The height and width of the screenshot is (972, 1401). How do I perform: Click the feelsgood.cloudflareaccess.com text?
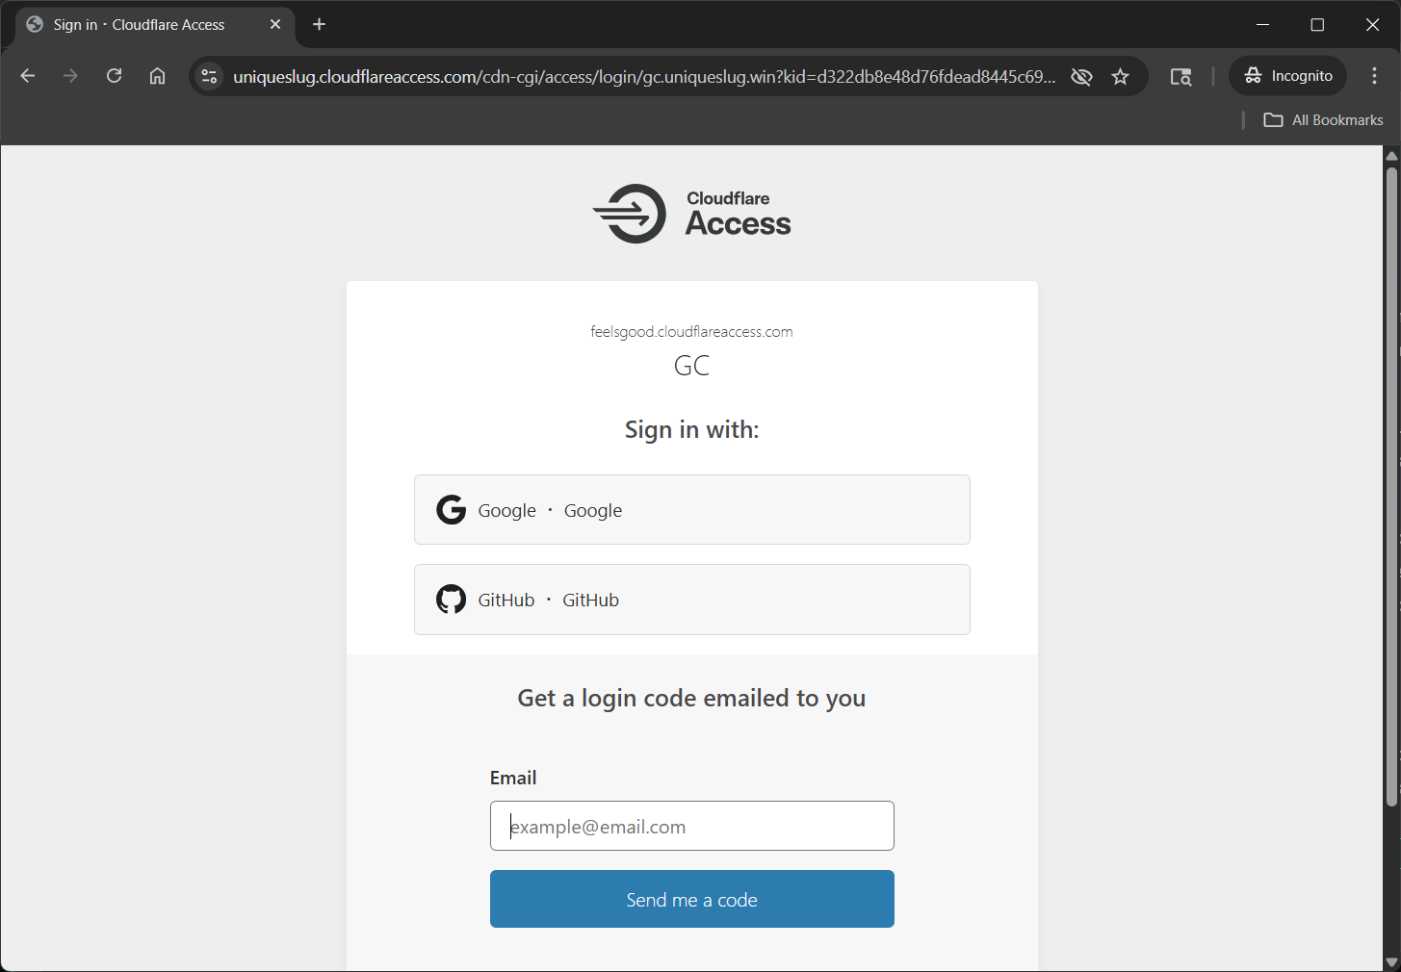(691, 332)
